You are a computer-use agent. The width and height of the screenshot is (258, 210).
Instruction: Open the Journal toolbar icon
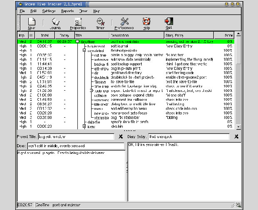coord(55,24)
